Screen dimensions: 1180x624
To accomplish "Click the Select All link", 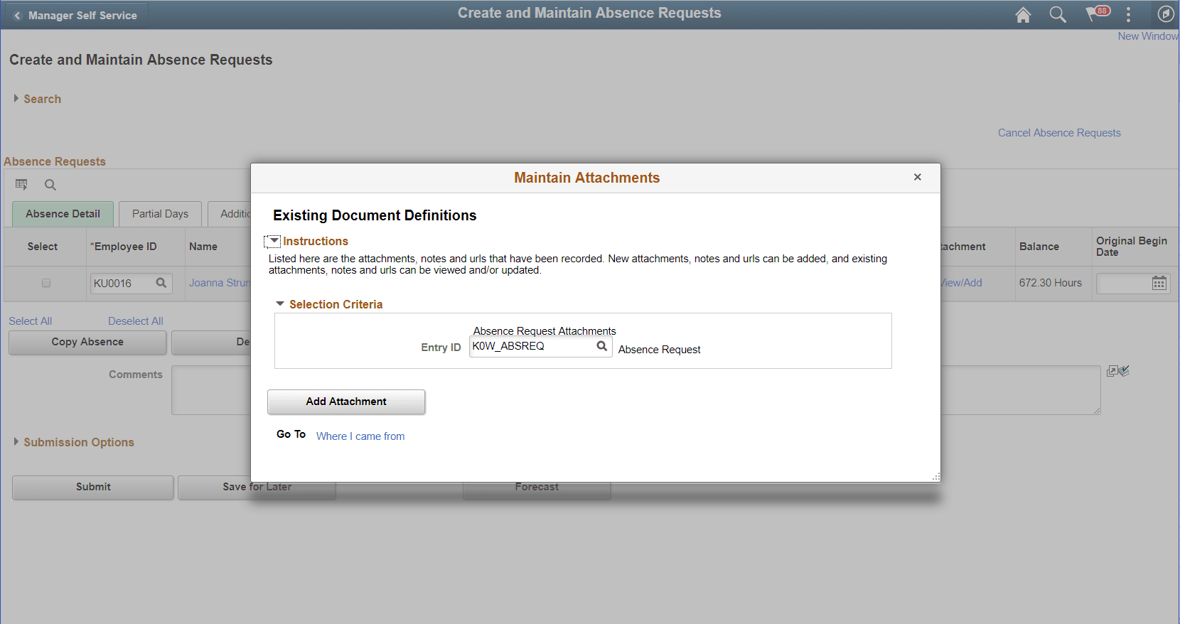I will [x=30, y=321].
